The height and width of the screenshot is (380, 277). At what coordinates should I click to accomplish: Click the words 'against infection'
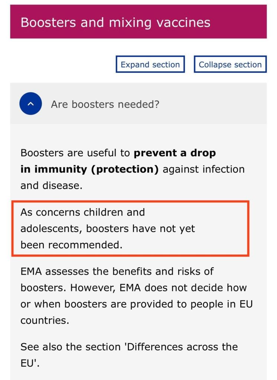coord(204,169)
